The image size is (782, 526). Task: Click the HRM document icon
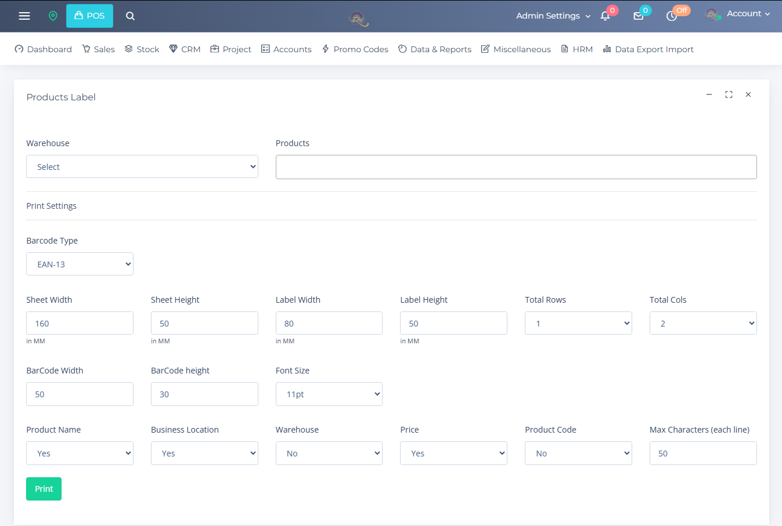click(564, 49)
